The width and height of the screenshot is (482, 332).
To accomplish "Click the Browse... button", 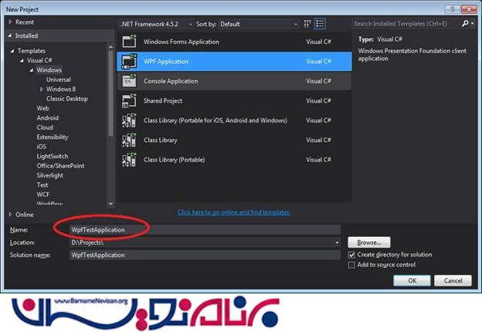I will point(369,242).
